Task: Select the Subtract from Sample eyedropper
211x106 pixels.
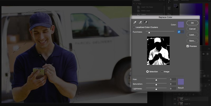Action: [x=146, y=22]
